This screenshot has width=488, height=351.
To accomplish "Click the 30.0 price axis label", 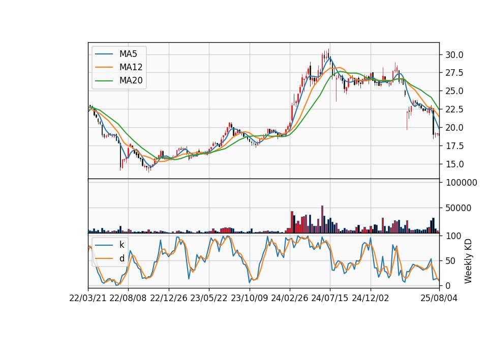I will [x=454, y=55].
